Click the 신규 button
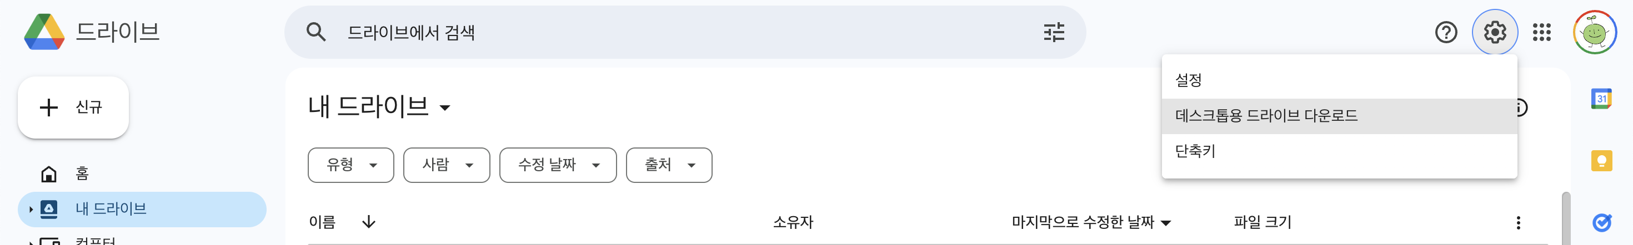This screenshot has width=1633, height=245. click(73, 107)
